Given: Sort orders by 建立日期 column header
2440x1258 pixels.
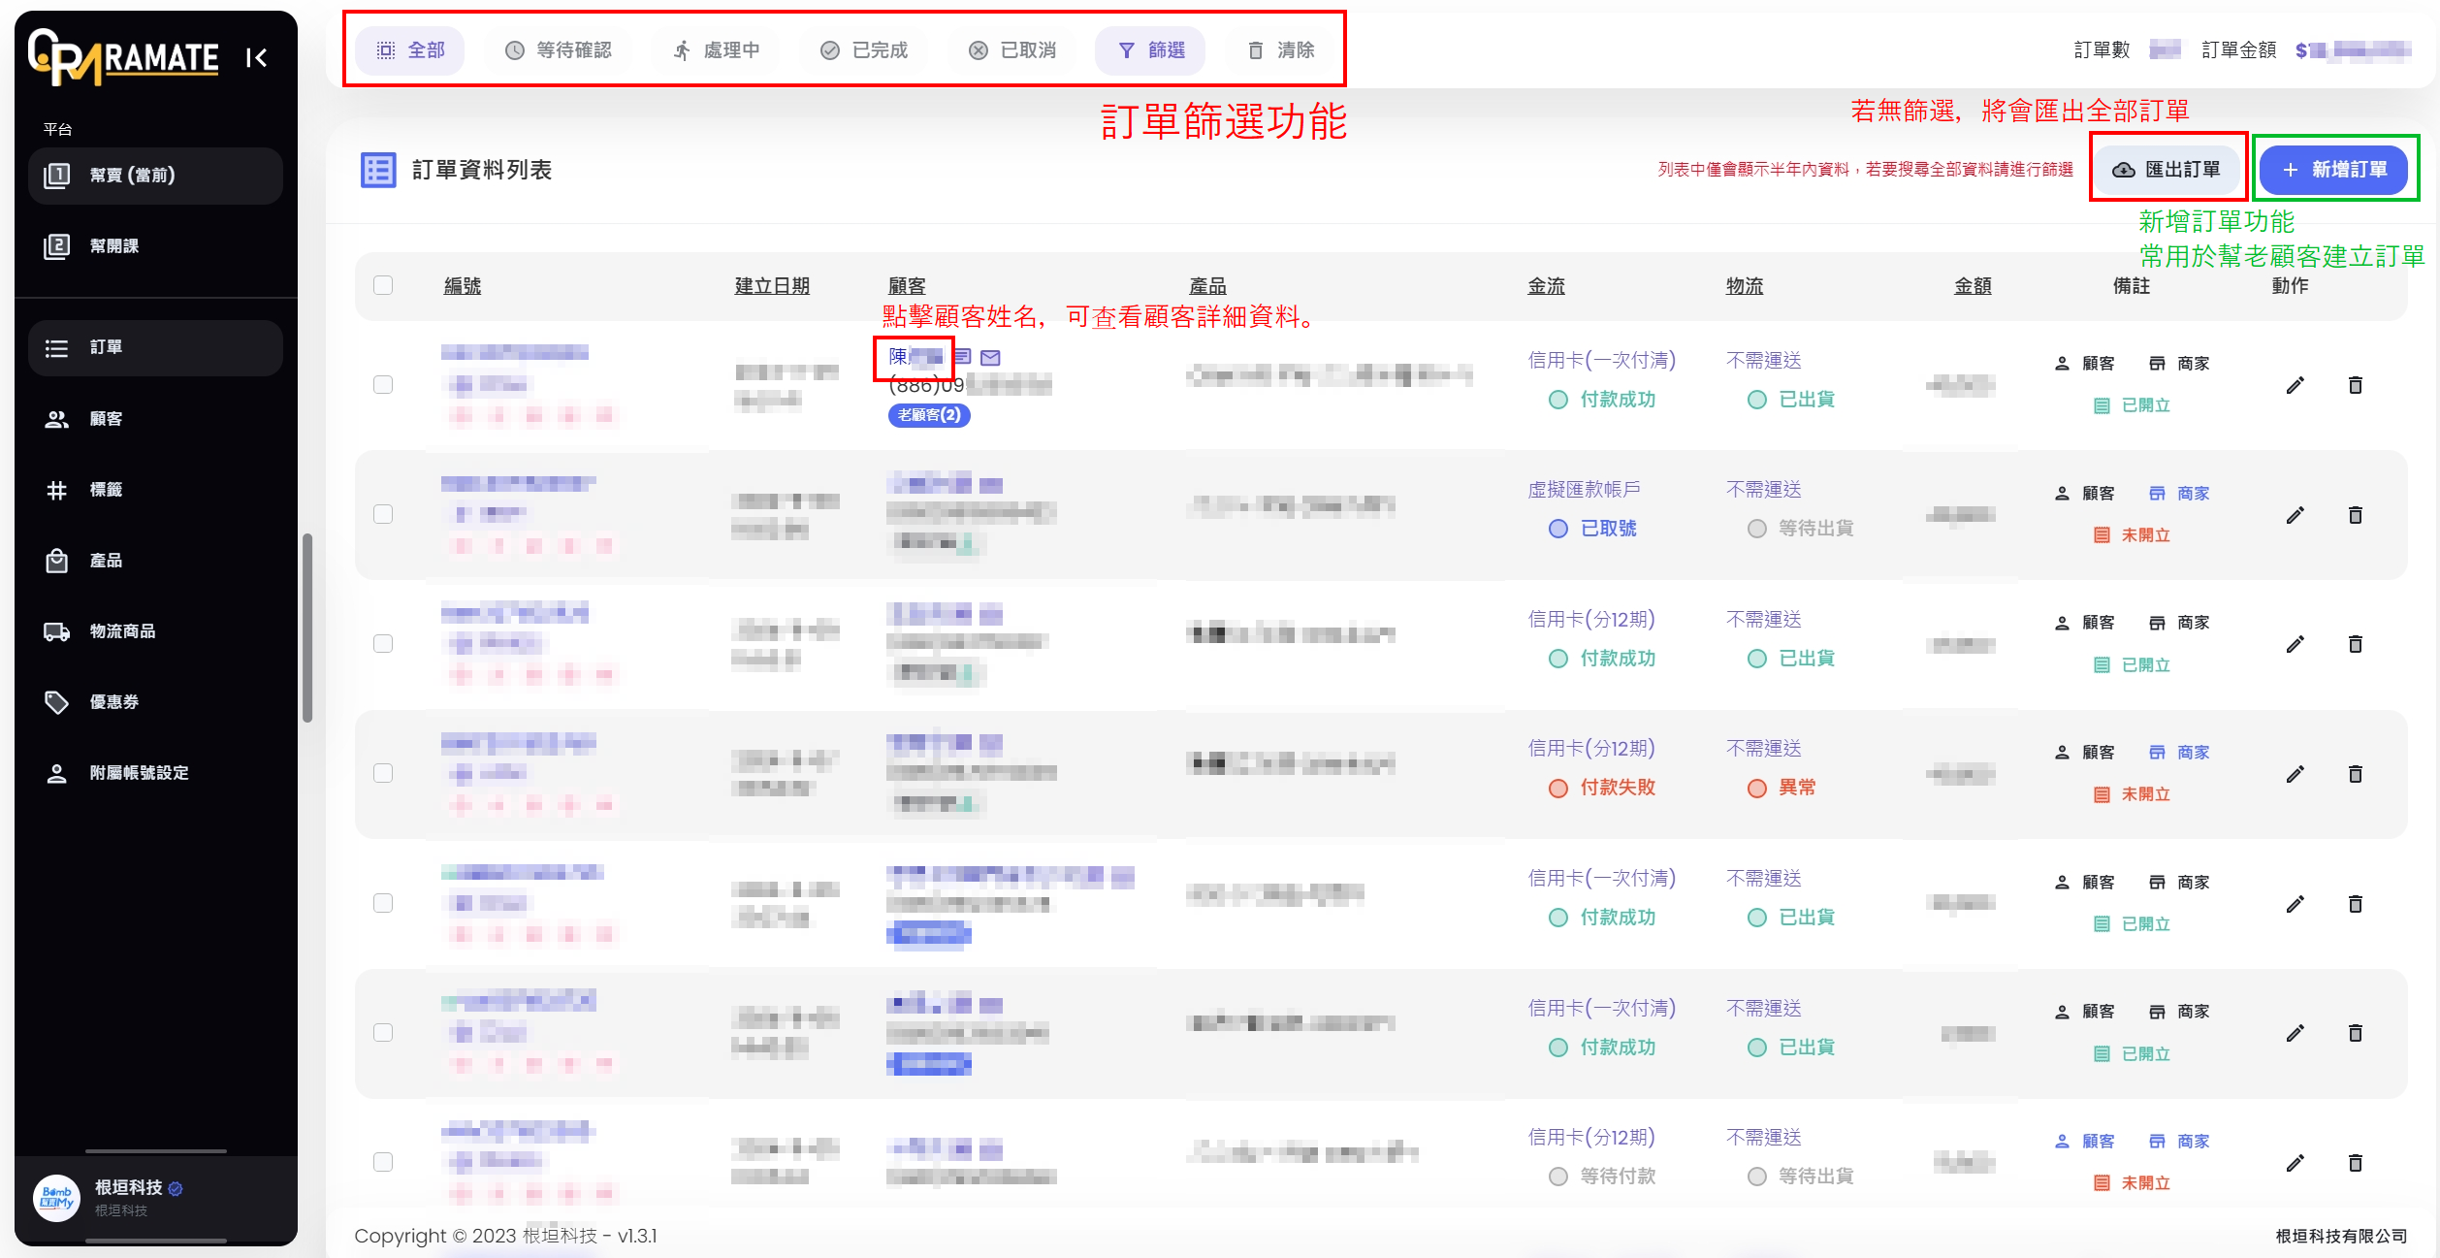Looking at the screenshot, I should click(x=772, y=286).
